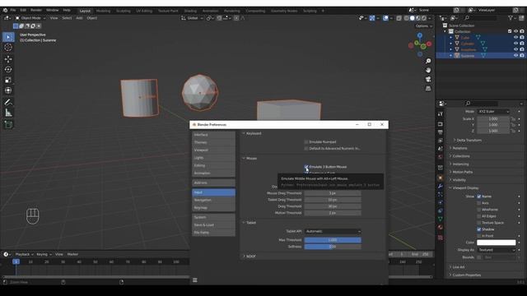The image size is (527, 296).
Task: Enable Show Wireframe checkbox
Action: pos(479,210)
